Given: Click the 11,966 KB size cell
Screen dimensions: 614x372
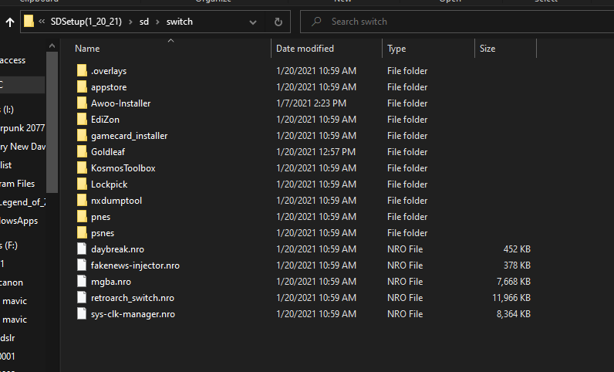Looking at the screenshot, I should click(x=511, y=298).
